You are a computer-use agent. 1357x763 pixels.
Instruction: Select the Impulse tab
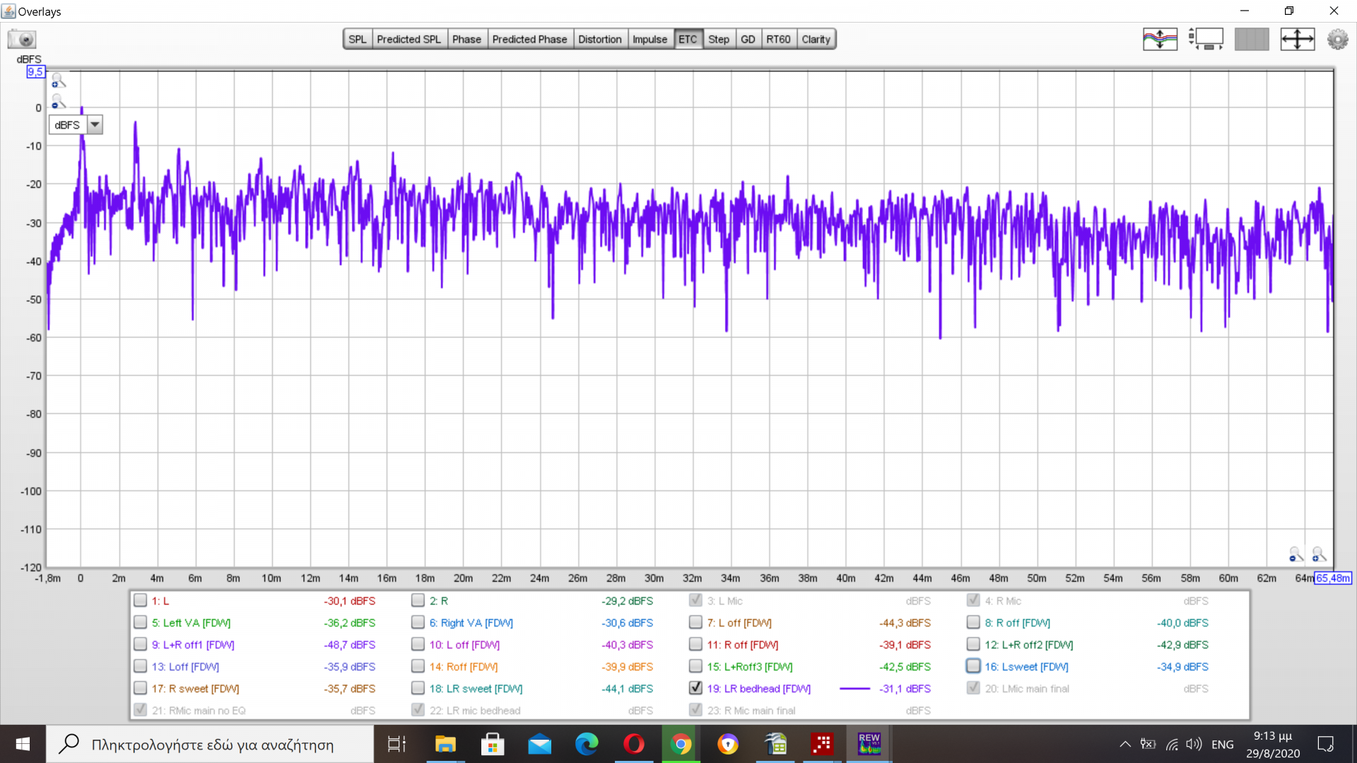click(x=650, y=40)
